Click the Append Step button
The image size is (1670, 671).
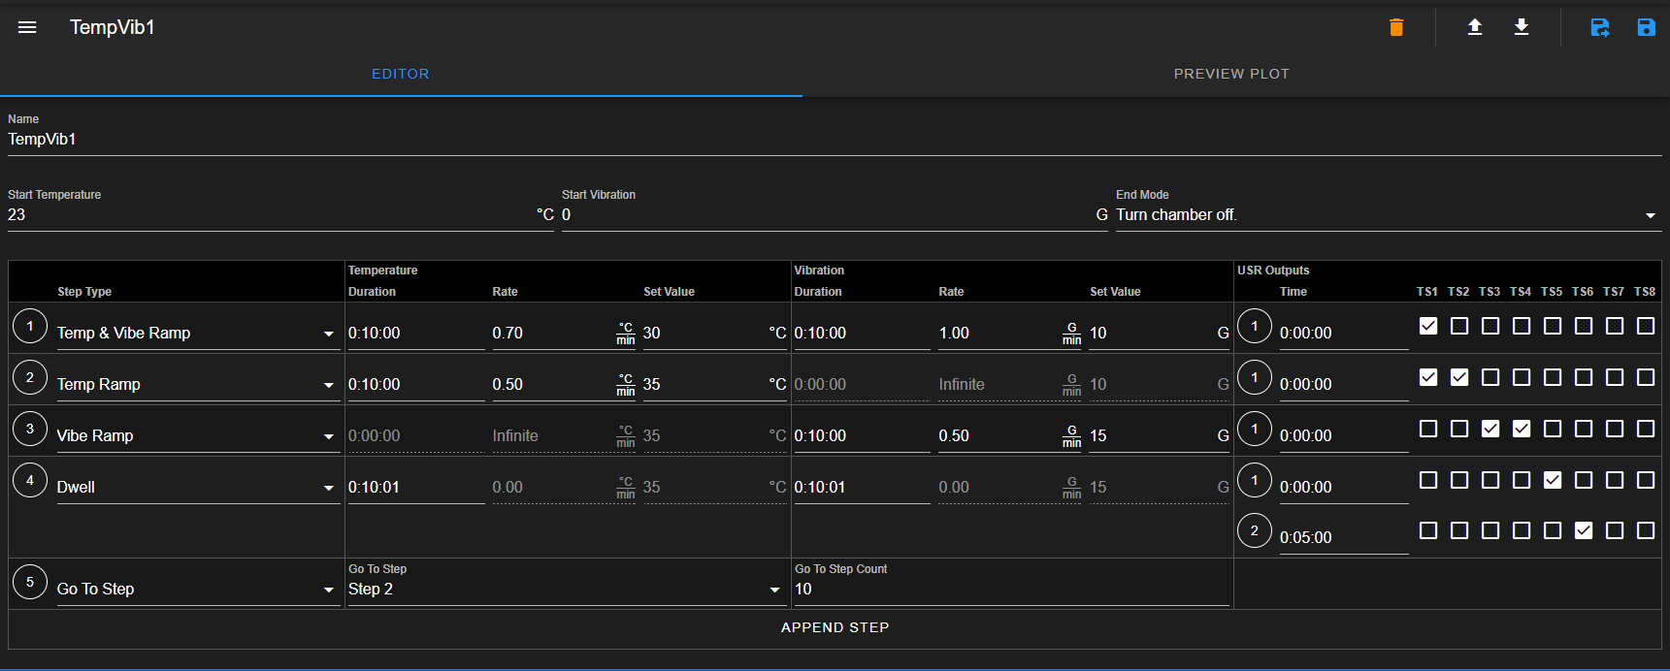pyautogui.click(x=835, y=627)
